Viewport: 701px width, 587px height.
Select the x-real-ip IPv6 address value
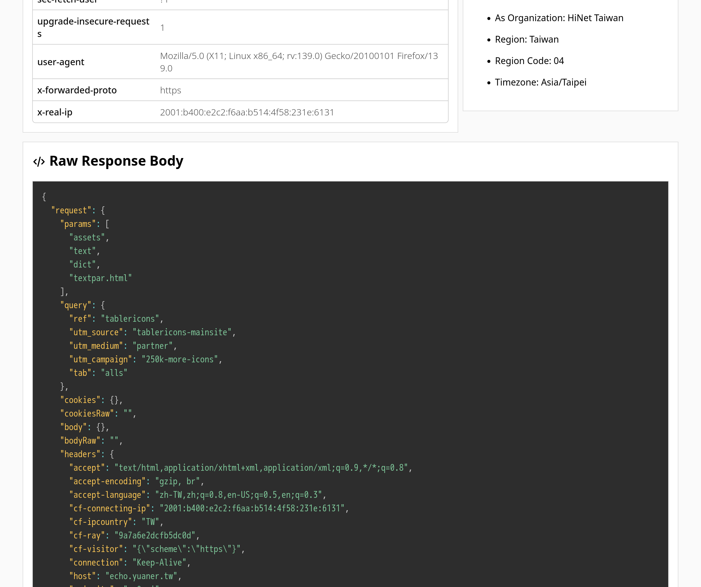(247, 112)
